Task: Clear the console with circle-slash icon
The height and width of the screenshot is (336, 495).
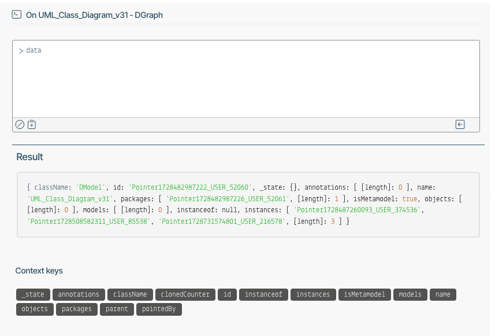Action: (20, 124)
